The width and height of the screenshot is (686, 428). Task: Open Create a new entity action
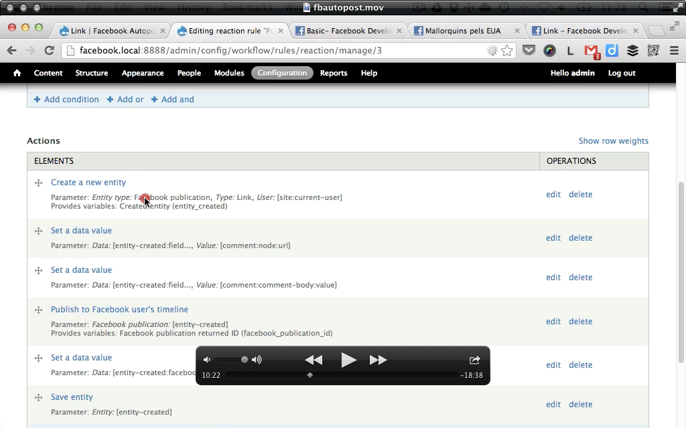pyautogui.click(x=88, y=183)
